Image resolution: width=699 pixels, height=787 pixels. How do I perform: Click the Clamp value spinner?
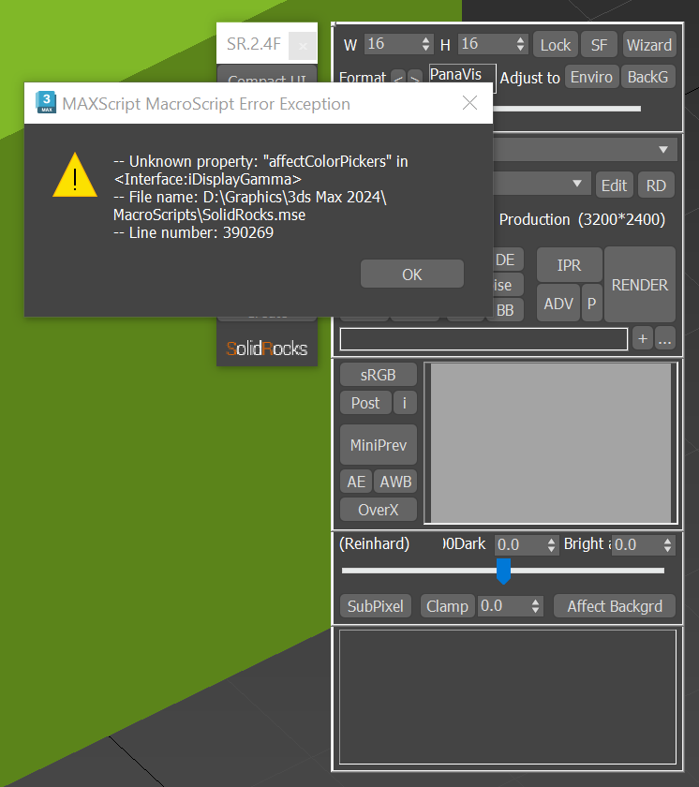[x=510, y=606]
